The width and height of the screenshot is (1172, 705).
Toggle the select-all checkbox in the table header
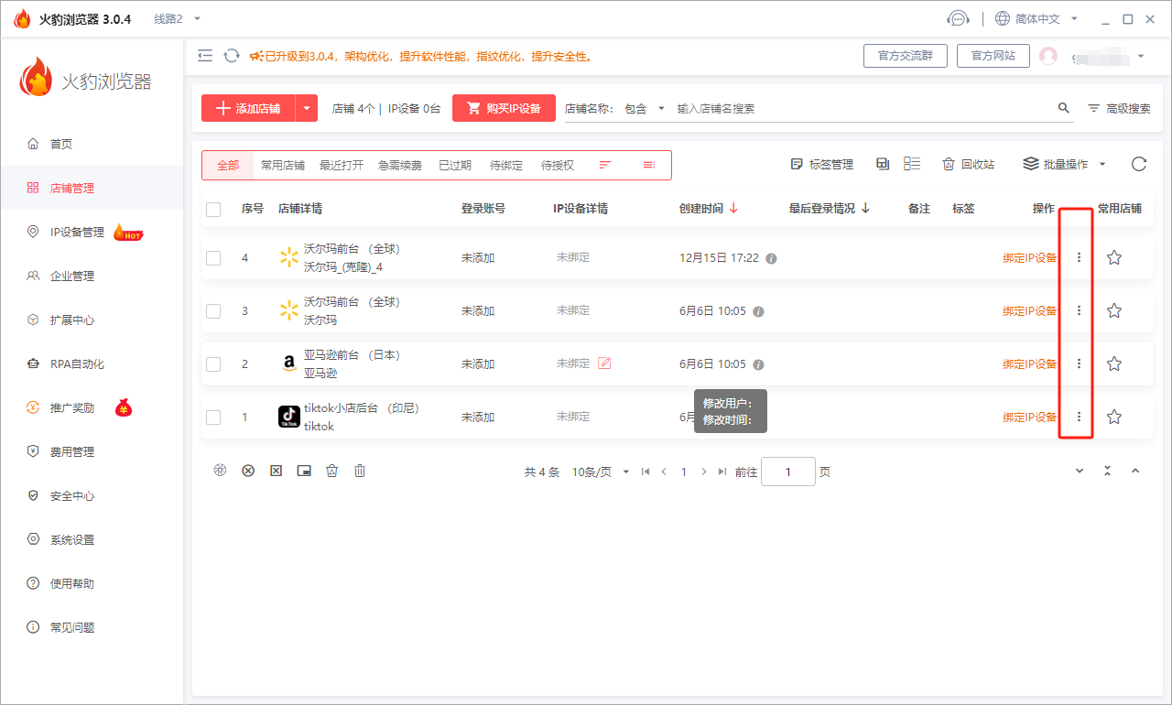213,209
